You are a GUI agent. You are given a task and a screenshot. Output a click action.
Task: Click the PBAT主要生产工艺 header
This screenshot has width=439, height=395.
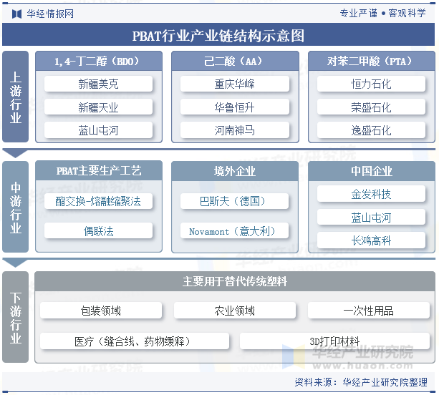click(x=99, y=170)
